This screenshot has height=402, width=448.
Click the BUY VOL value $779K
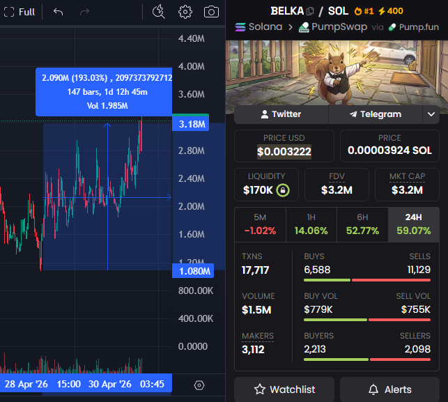point(318,309)
